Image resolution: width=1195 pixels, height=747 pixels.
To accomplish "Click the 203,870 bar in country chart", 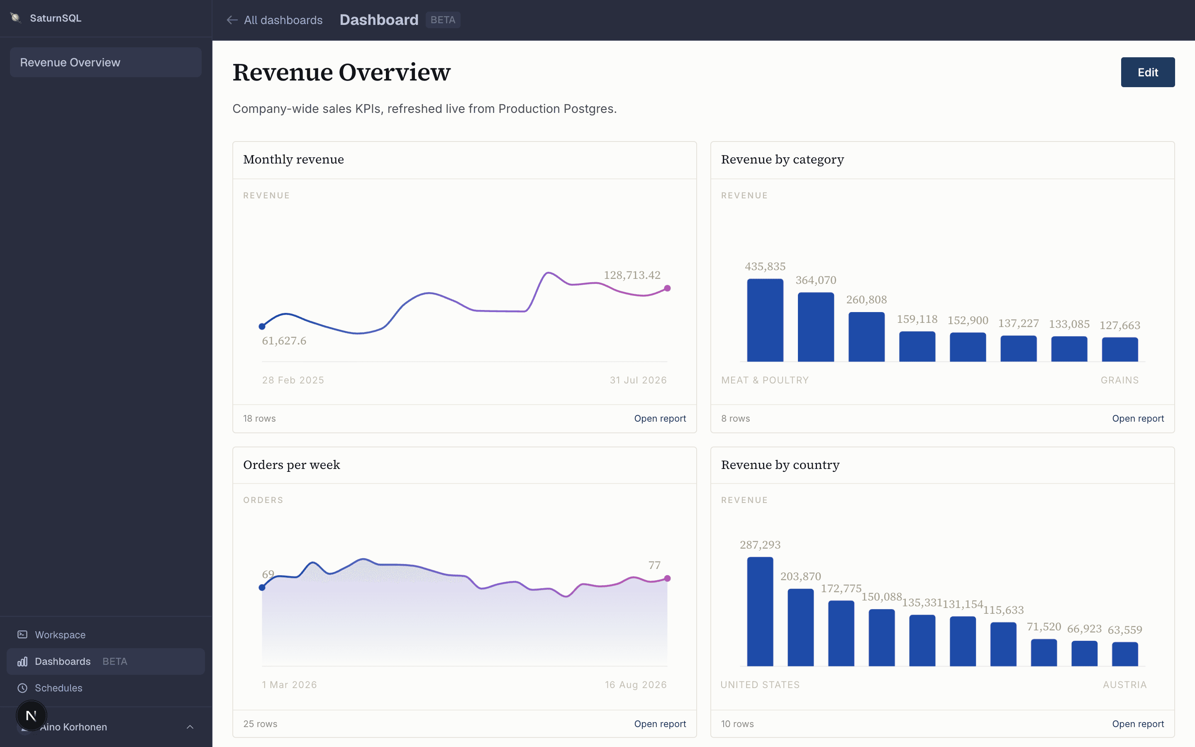I will click(800, 627).
